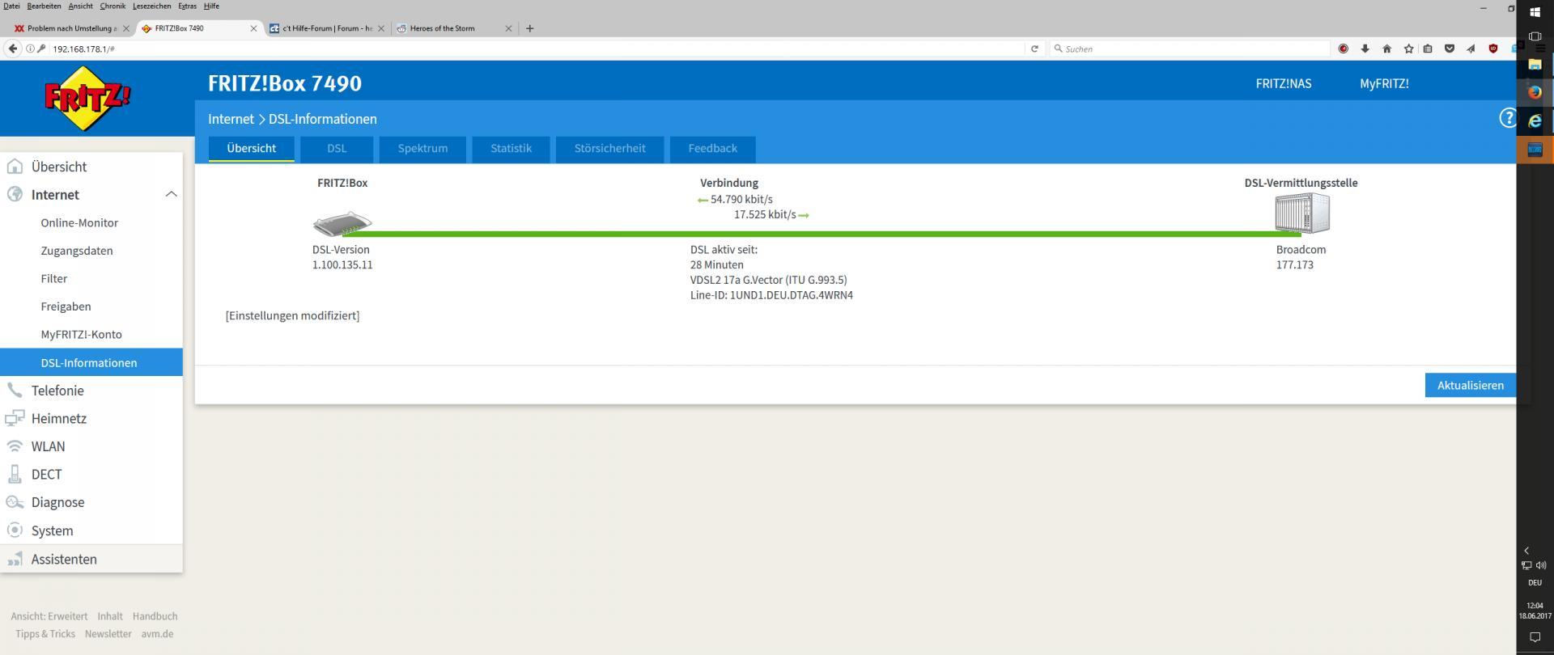Go to the browser home page icon
Viewport: 1554px width, 655px height.
pyautogui.click(x=1387, y=49)
